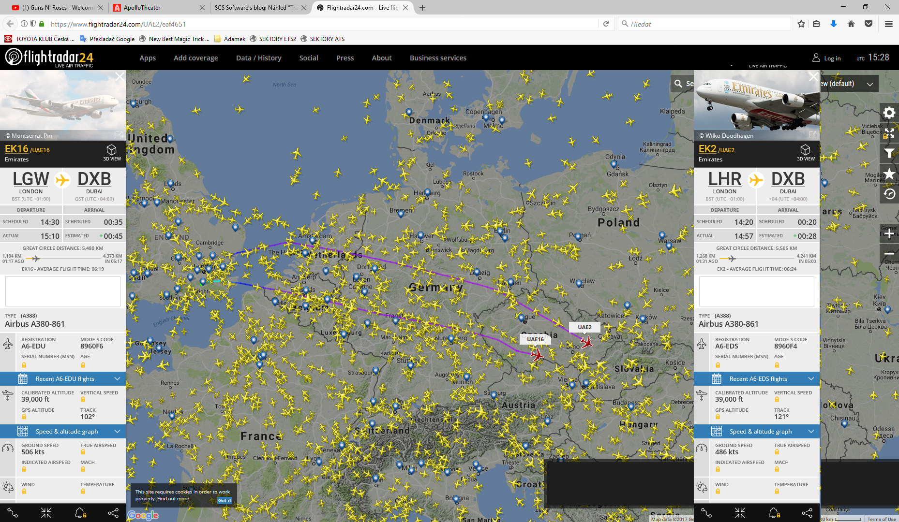899x522 pixels.
Task: Close the EK16 flight panel
Action: [x=120, y=76]
